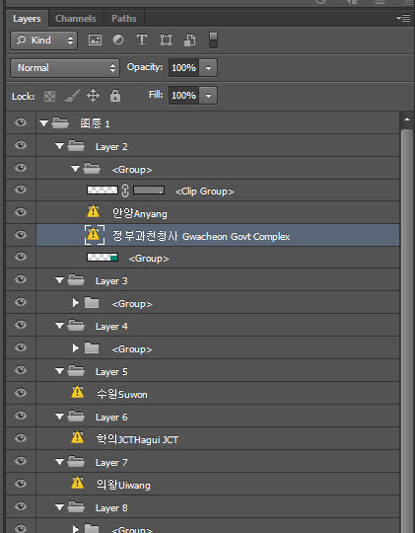Filter for smart objects icon
The image size is (415, 533).
(189, 40)
